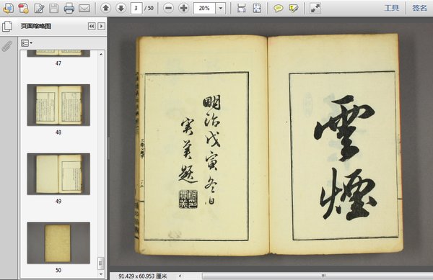This screenshot has height=280, width=433.
Task: Click the 20% zoom value field
Action: [x=204, y=8]
